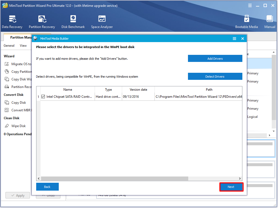This screenshot has width=278, height=208.
Task: Select the Intel Chipset SATA RAID driver name
Action: click(69, 97)
